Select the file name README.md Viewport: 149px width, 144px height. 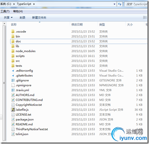tap(24, 124)
